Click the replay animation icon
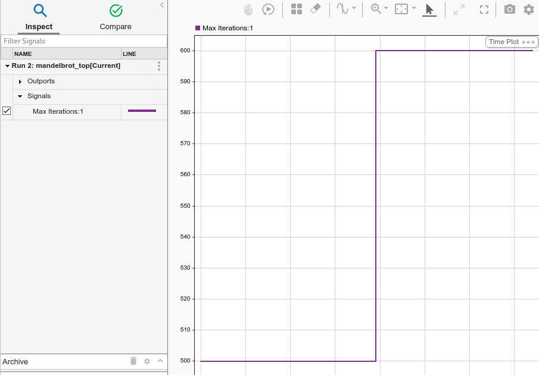The image size is (539, 375). 269,10
